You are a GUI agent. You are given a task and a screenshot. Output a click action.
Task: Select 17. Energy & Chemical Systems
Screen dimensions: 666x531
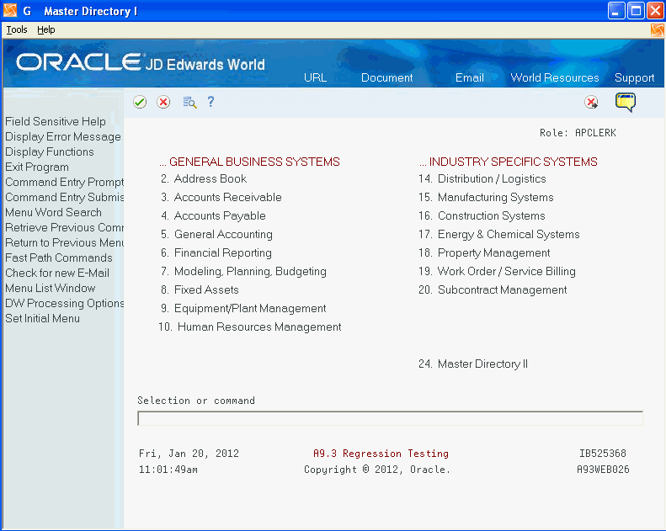(498, 234)
